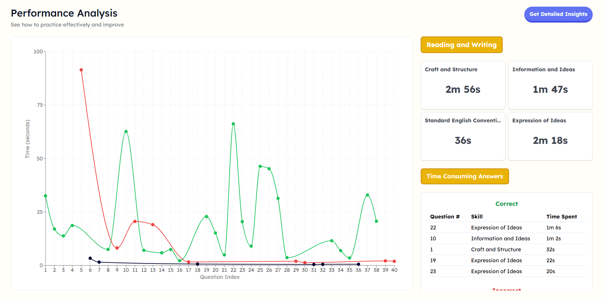Select the Information and Ideas time card
The image size is (603, 301).
pos(550,85)
